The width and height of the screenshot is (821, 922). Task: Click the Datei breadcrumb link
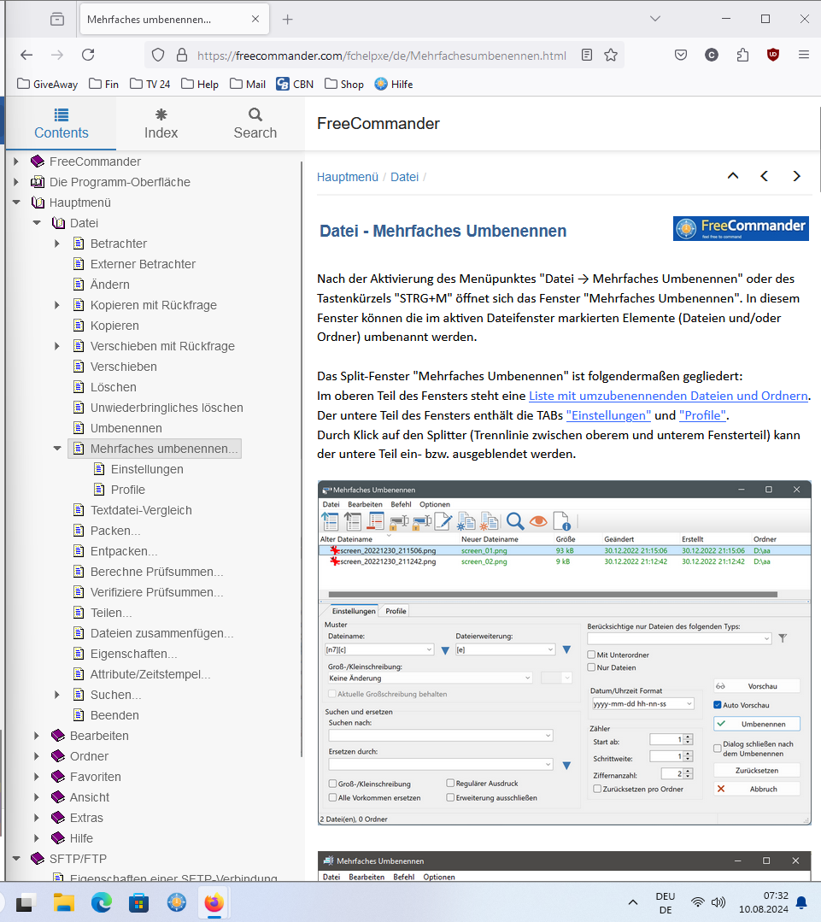[404, 177]
